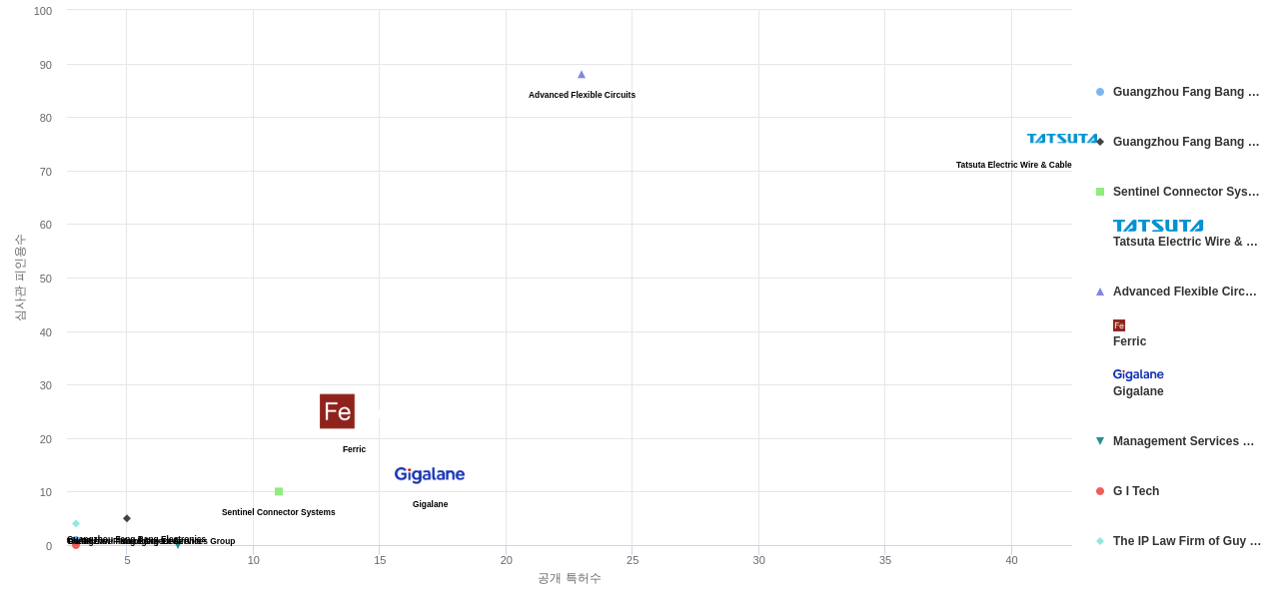Viewport: 1279px width, 599px height.
Task: Click the 'Sentinel Connector Systems' chart data label
Action: click(x=279, y=512)
